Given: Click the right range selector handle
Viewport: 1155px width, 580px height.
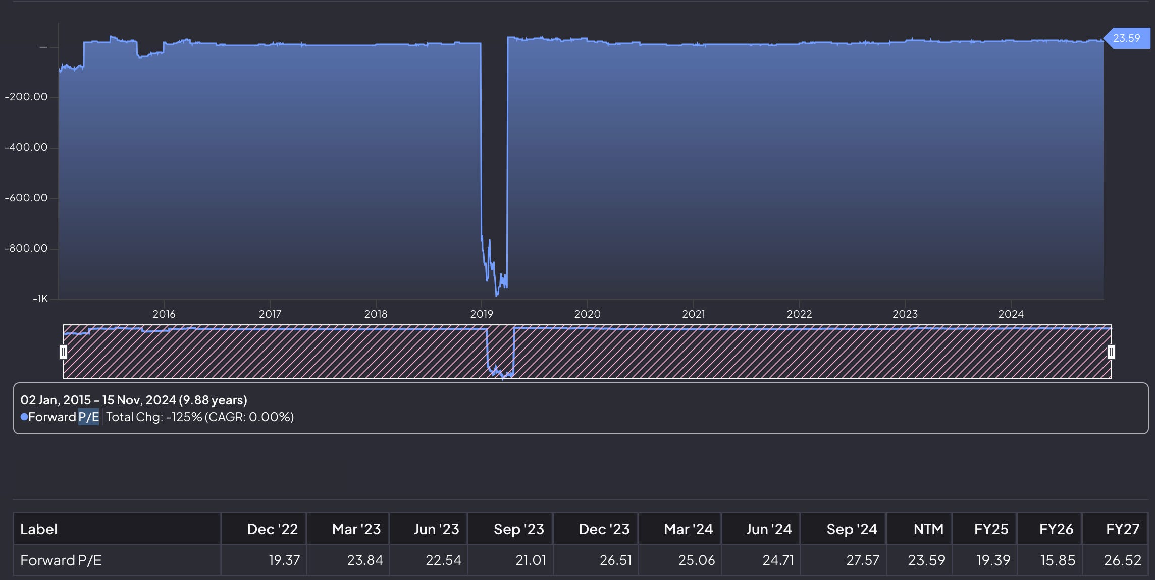Looking at the screenshot, I should [1111, 352].
